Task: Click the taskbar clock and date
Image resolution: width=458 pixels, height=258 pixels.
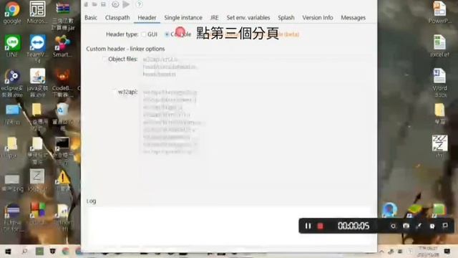Action: pyautogui.click(x=428, y=252)
